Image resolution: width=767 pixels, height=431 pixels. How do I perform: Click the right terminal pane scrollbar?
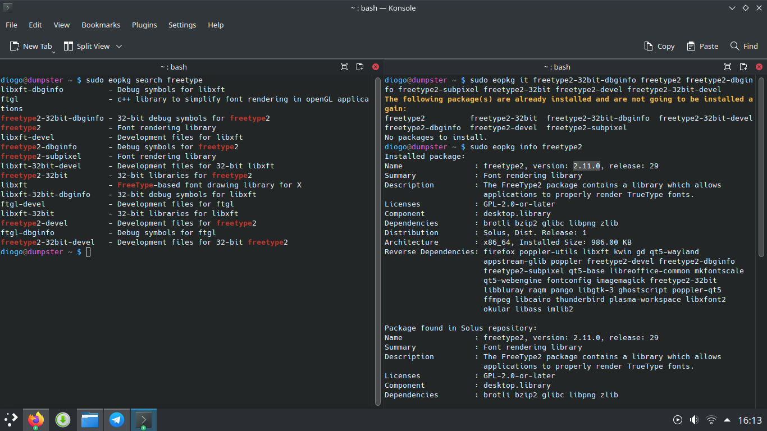pos(761,168)
